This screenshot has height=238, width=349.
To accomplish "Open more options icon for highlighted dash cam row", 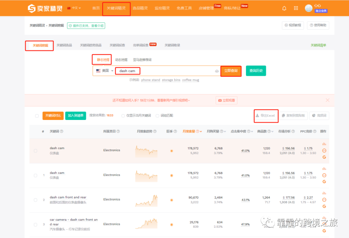I will click(324, 151).
